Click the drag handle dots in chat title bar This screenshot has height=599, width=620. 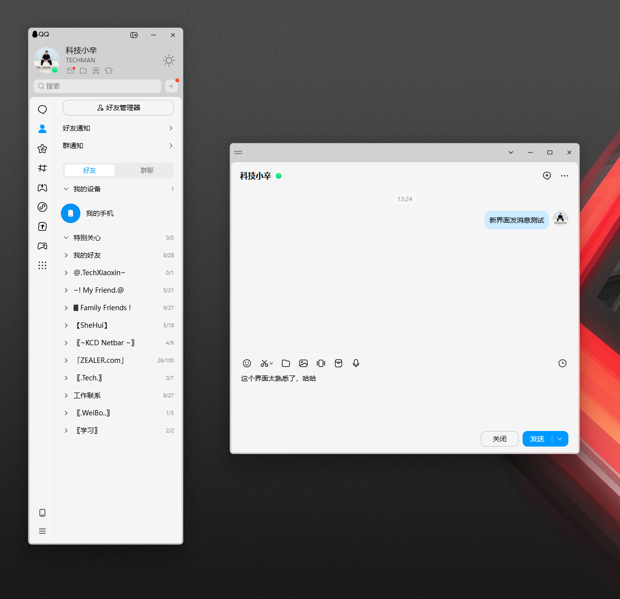point(238,152)
